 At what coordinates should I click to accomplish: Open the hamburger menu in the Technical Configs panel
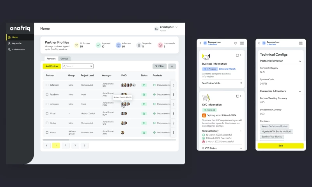point(300,43)
